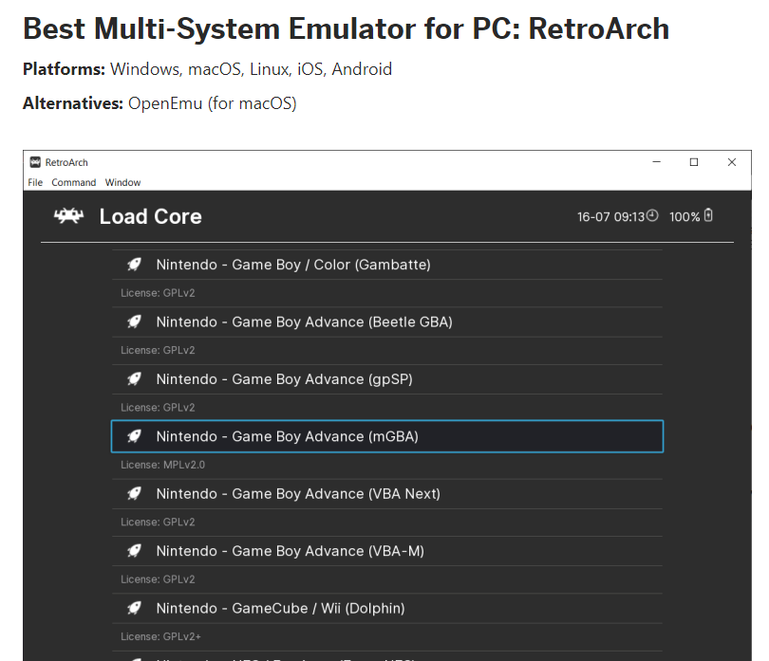Click License: GPLv2 under Beetle GBA
The width and height of the screenshot is (769, 661).
(x=158, y=350)
